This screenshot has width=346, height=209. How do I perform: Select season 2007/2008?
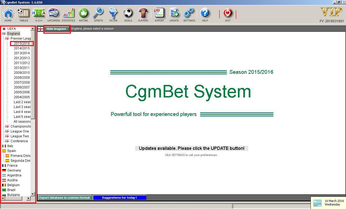point(22,83)
